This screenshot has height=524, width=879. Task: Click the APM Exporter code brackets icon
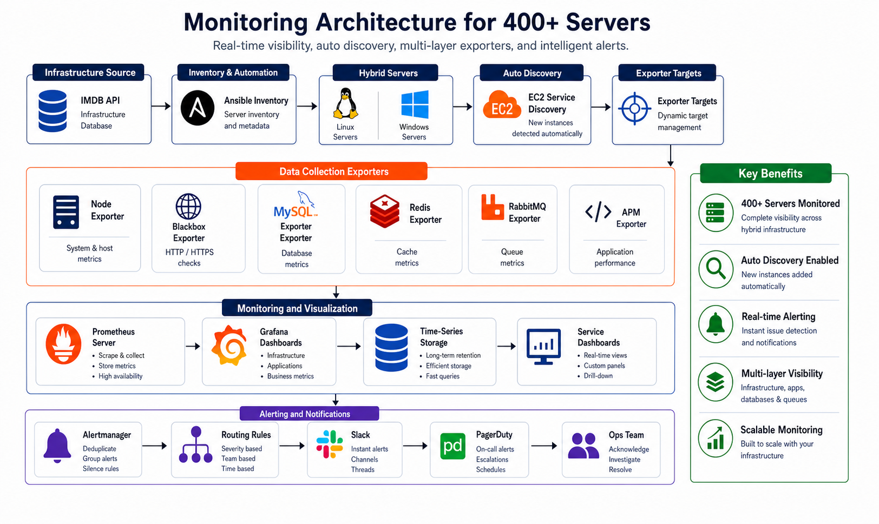click(598, 212)
